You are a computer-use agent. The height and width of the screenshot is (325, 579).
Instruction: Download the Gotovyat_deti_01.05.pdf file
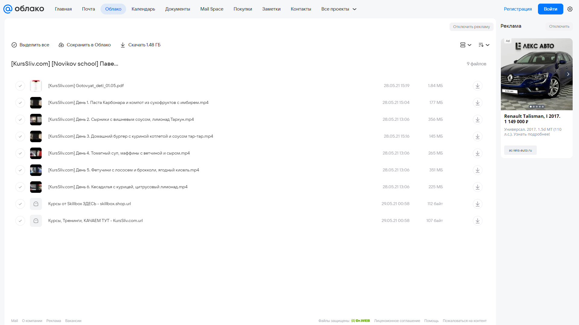click(477, 86)
